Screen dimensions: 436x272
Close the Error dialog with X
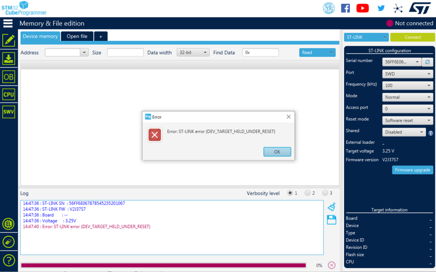pyautogui.click(x=289, y=117)
